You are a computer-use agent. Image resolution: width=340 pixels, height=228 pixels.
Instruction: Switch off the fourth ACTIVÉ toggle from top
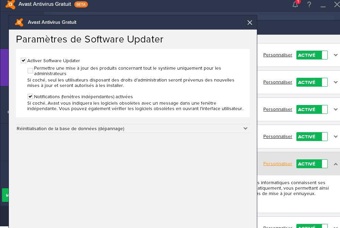[x=312, y=137]
